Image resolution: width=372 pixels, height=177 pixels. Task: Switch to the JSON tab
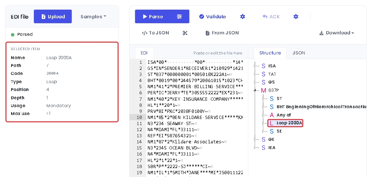[x=299, y=53]
